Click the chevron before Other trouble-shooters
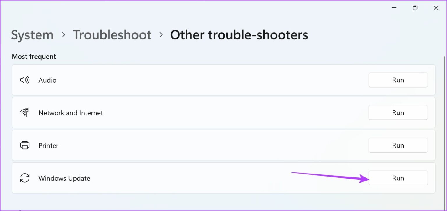The image size is (447, 211). pos(161,35)
